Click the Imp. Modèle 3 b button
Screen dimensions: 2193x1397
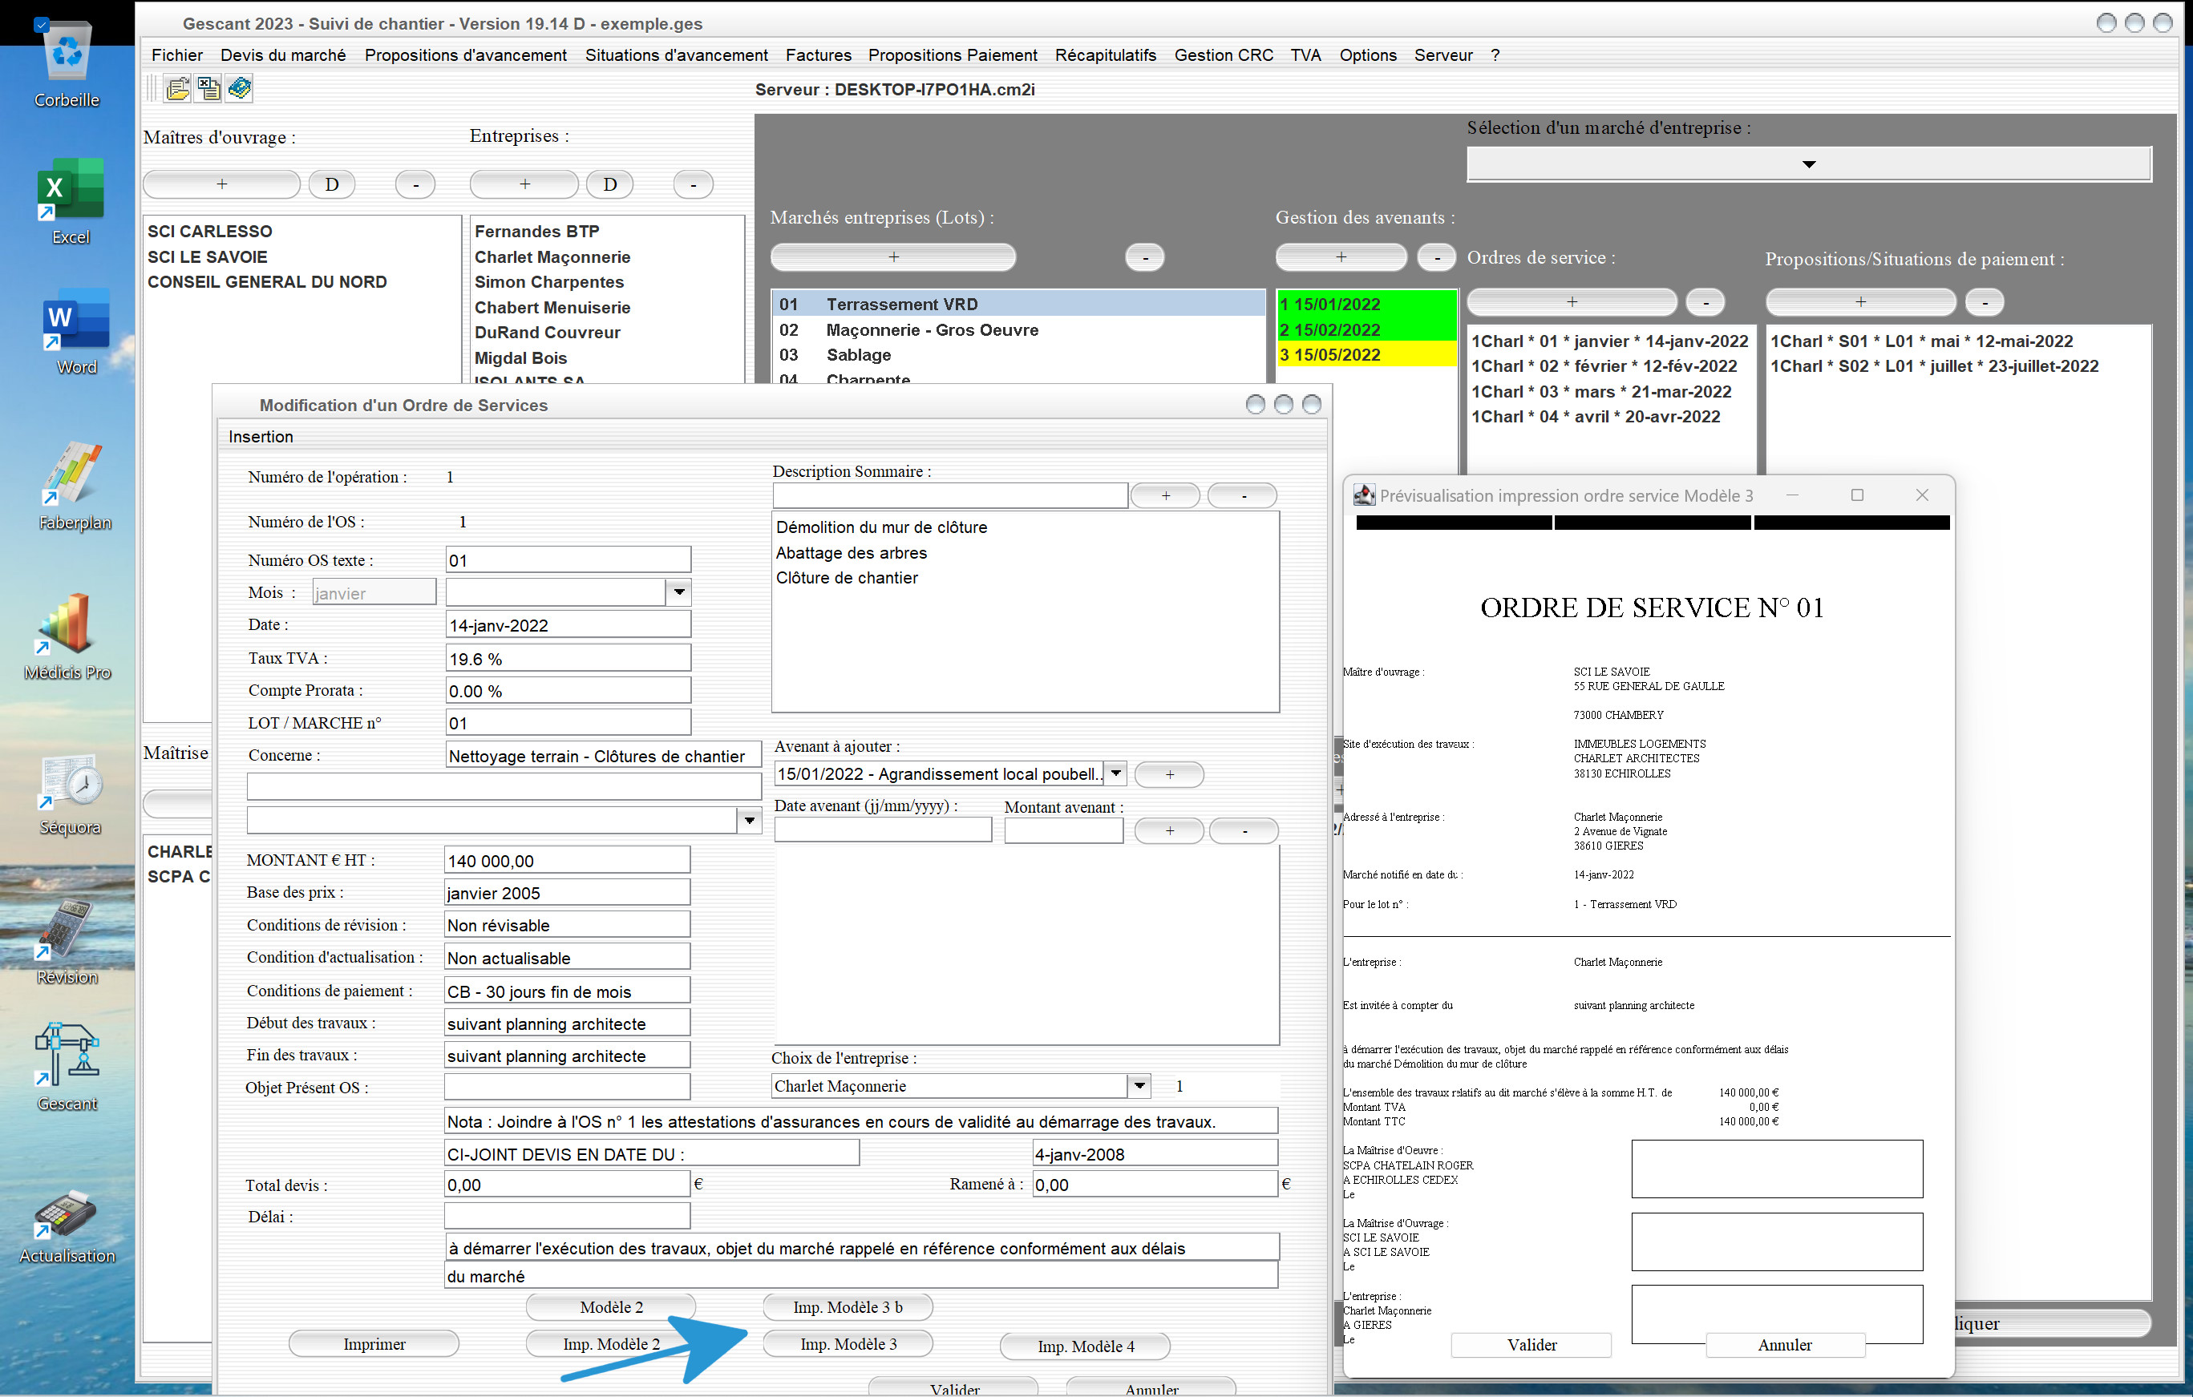pyautogui.click(x=848, y=1307)
